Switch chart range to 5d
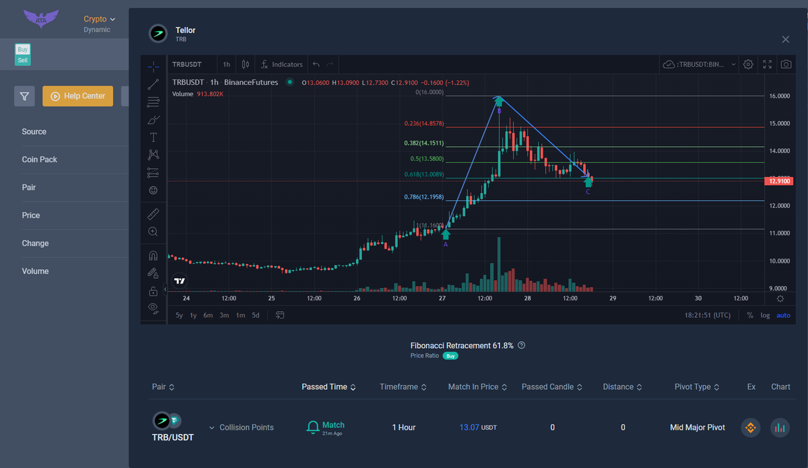 [255, 315]
